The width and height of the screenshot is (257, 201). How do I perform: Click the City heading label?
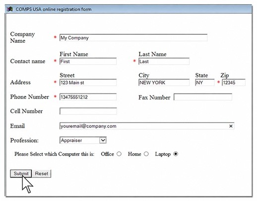(144, 76)
